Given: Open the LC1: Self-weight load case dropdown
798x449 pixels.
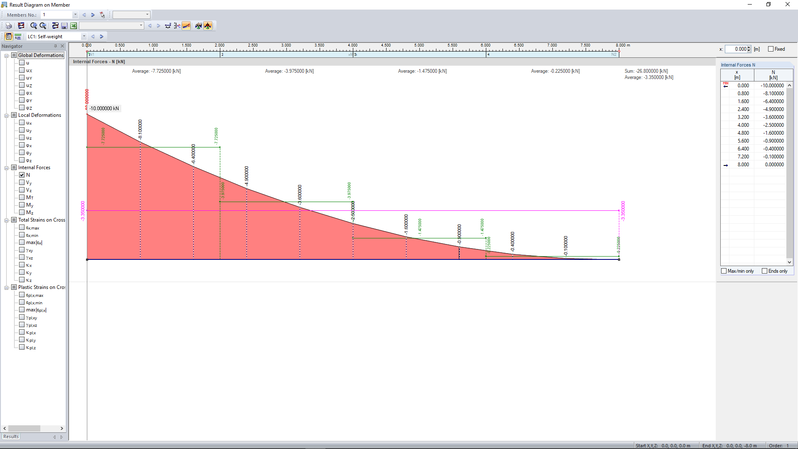Looking at the screenshot, I should pos(84,37).
